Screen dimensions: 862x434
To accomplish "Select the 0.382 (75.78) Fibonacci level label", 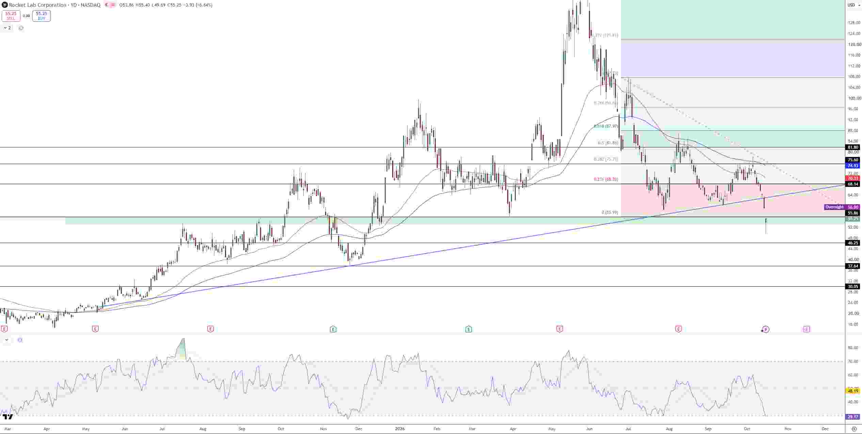I will [x=606, y=159].
